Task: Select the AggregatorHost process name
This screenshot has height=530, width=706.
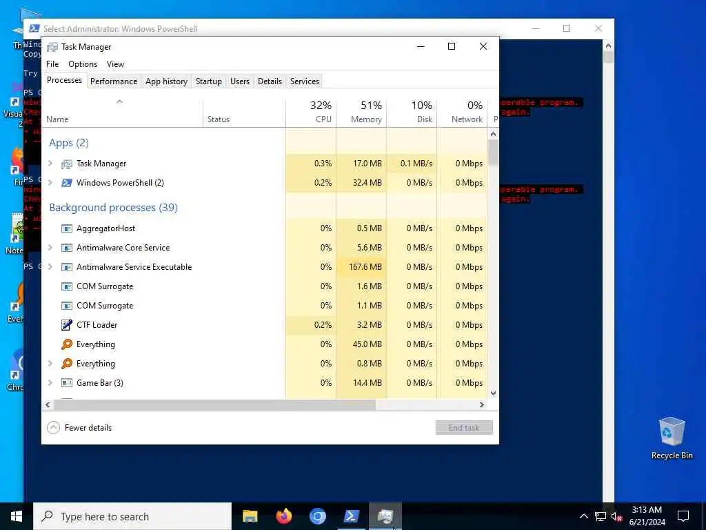Action: (x=105, y=228)
